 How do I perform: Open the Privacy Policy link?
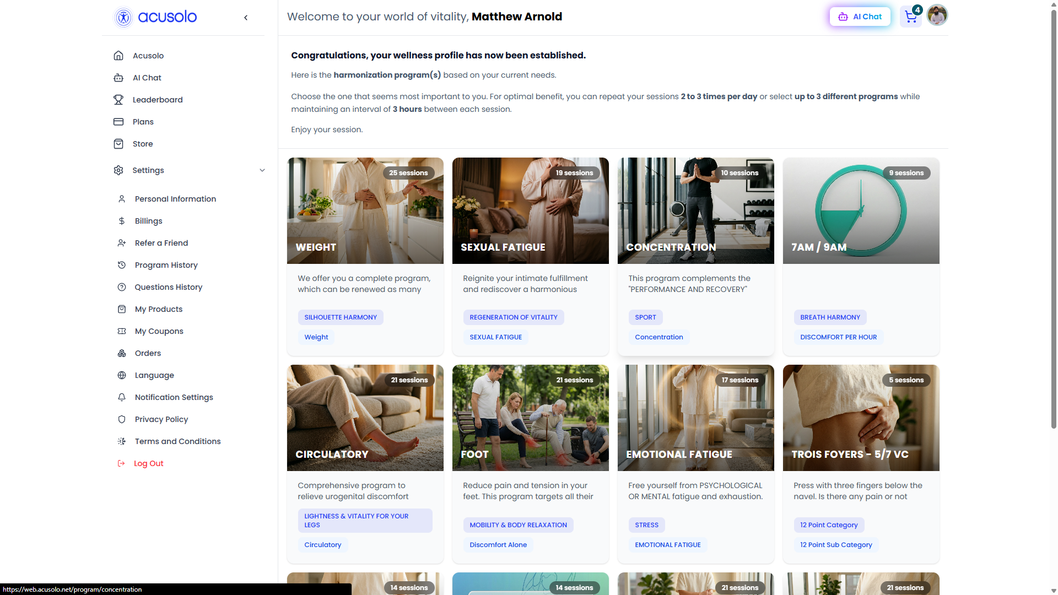point(161,419)
